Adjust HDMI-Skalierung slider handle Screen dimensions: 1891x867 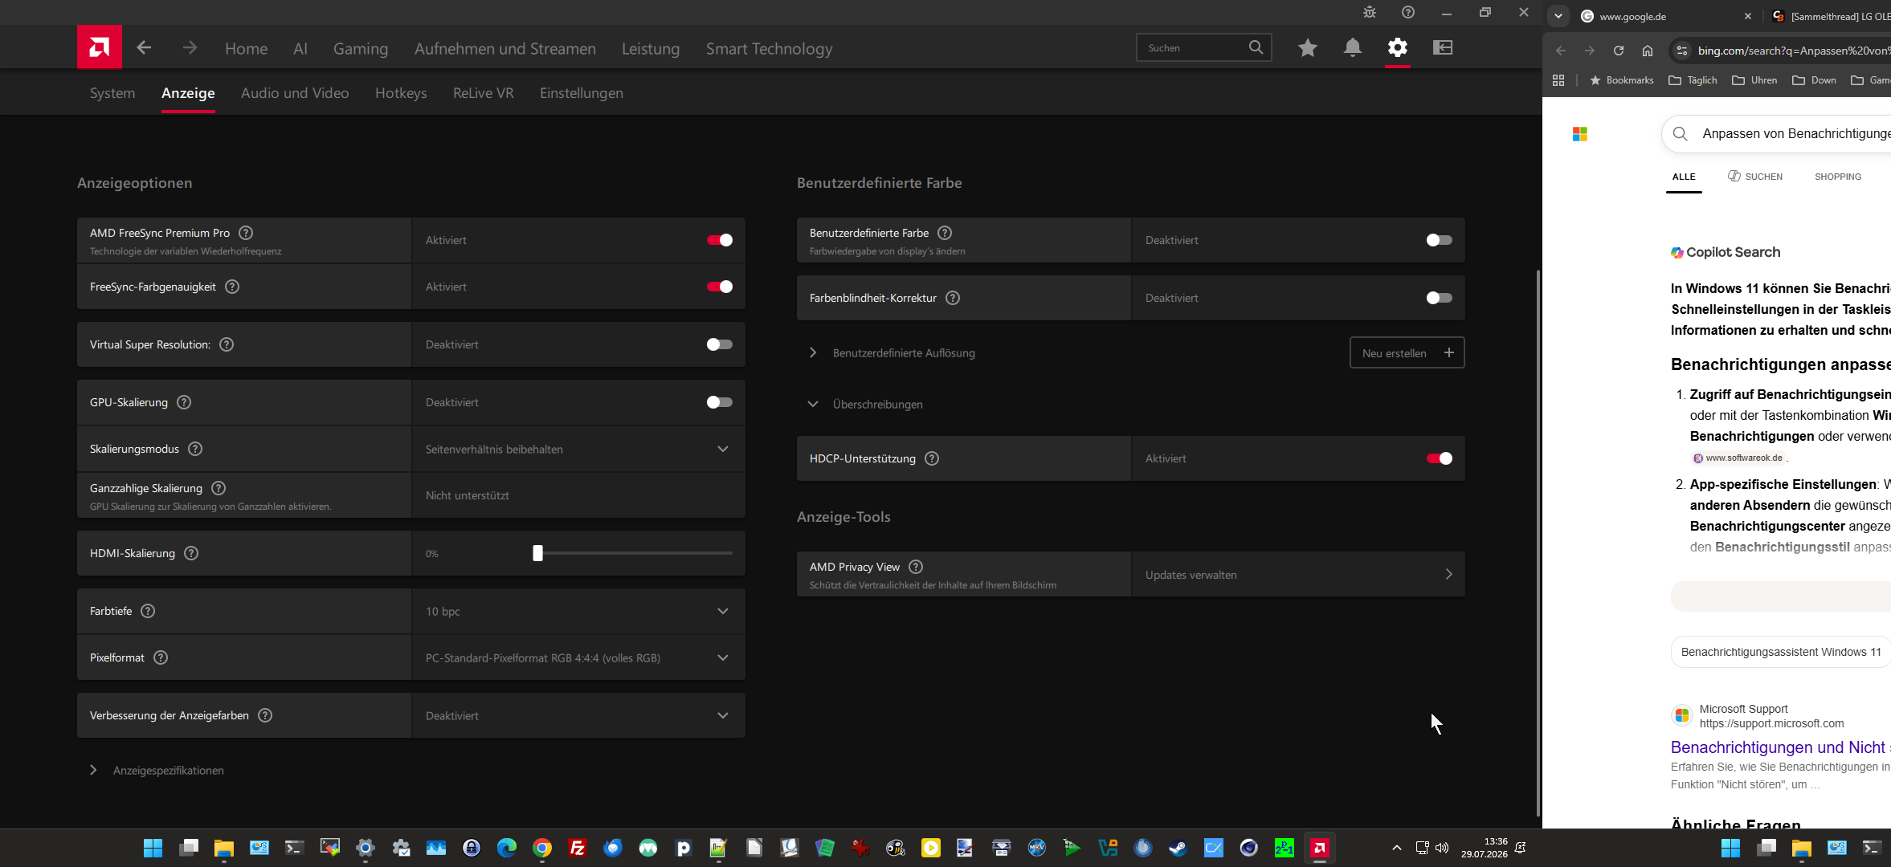pos(538,553)
